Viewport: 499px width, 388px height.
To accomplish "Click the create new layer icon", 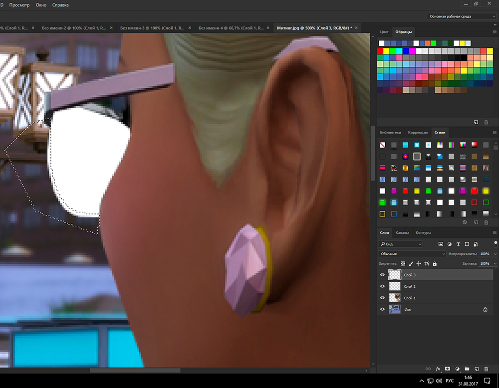I will pos(476,369).
